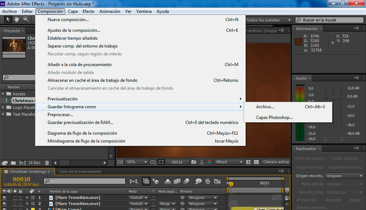366x210 pixels.
Task: Click the interpret footage icon in Project panel
Action: [x=5, y=163]
